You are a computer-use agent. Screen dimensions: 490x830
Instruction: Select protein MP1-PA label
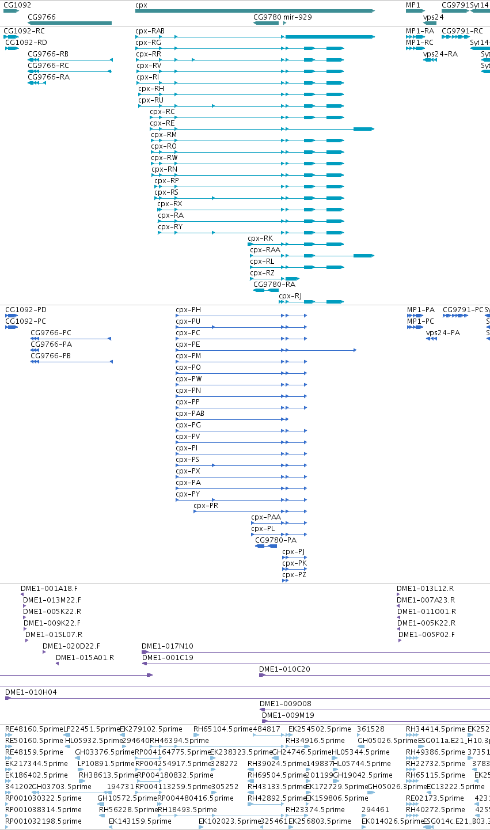click(x=421, y=310)
